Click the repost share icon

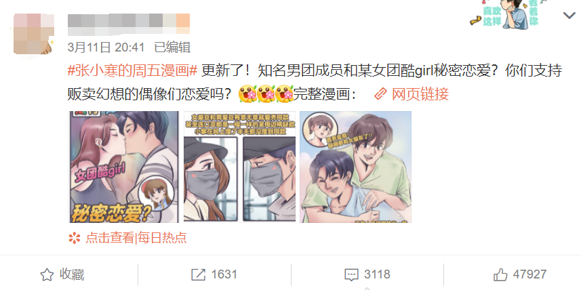(x=198, y=274)
